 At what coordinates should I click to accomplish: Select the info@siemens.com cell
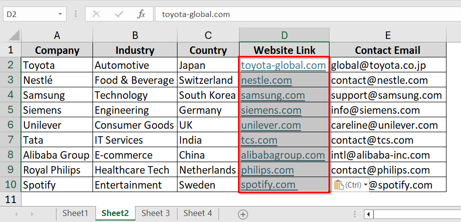[388, 110]
